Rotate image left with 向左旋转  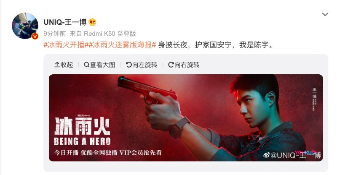(x=142, y=65)
